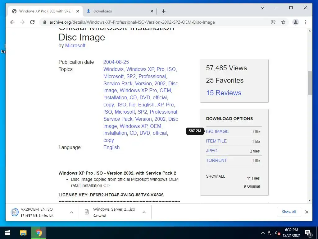Expand options for canceled Windows_Server iso download
This screenshot has width=318, height=239.
[x=144, y=212]
